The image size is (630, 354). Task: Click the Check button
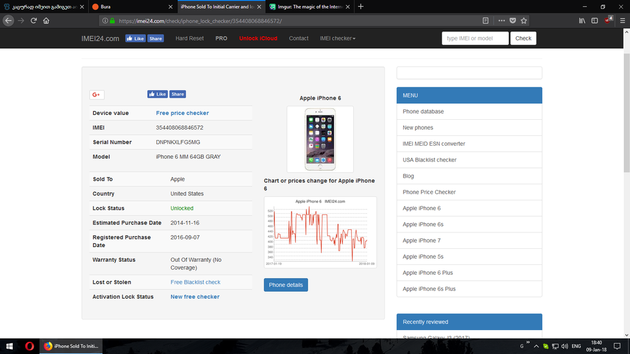coord(523,38)
